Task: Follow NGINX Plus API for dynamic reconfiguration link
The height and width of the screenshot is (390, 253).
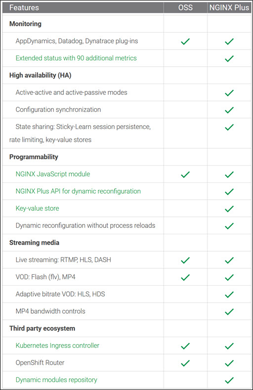Action: 78,191
